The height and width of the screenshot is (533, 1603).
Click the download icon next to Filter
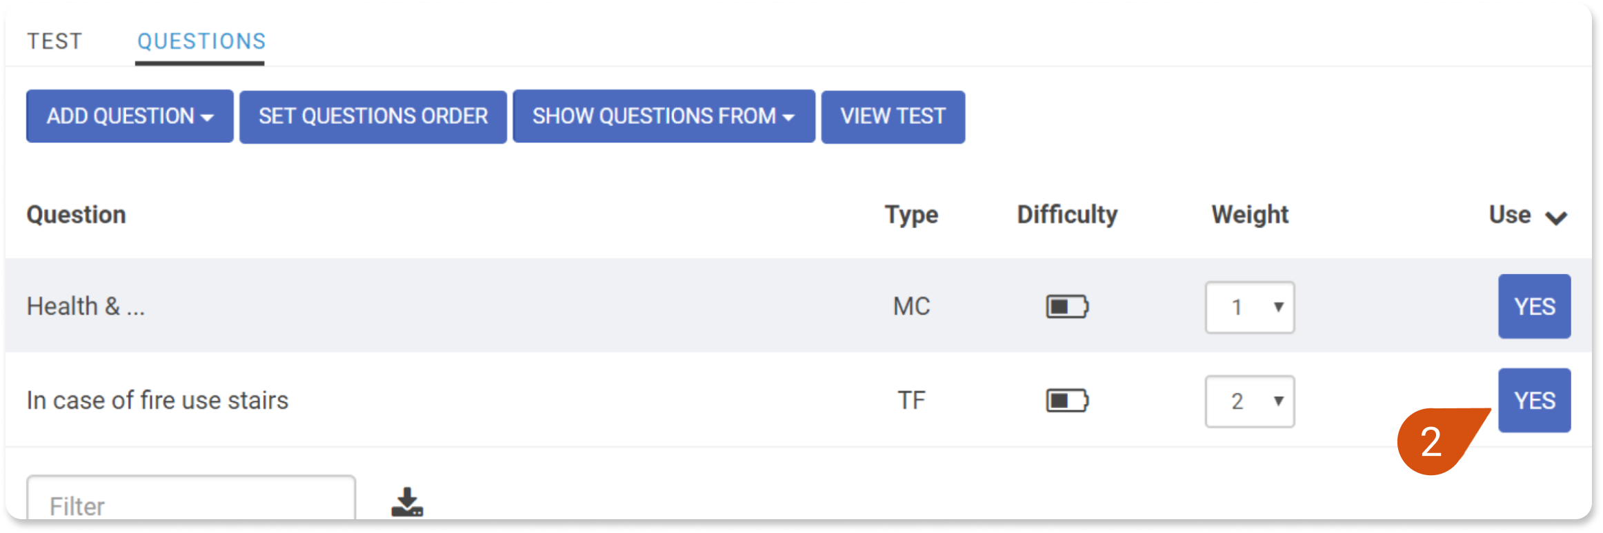click(x=408, y=502)
